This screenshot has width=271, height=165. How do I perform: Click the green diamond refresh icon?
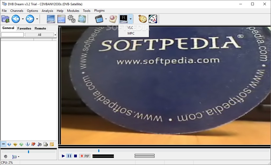(x=21, y=144)
